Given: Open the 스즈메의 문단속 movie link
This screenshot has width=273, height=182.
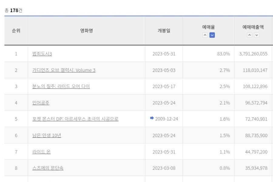Looking at the screenshot, I should 48,168.
